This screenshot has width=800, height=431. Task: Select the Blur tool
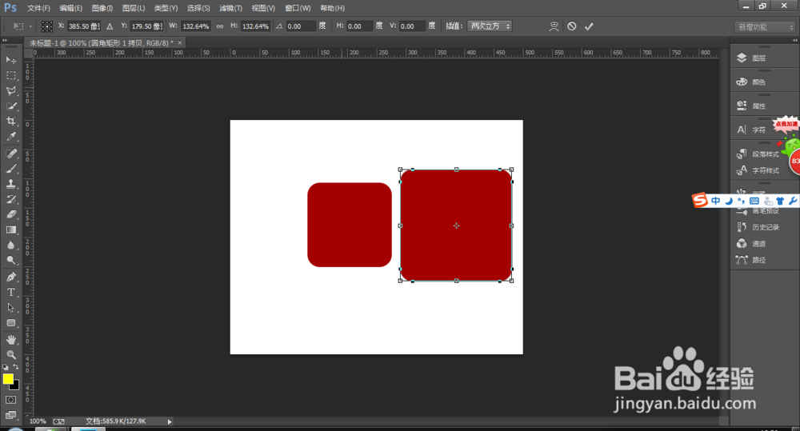[10, 245]
